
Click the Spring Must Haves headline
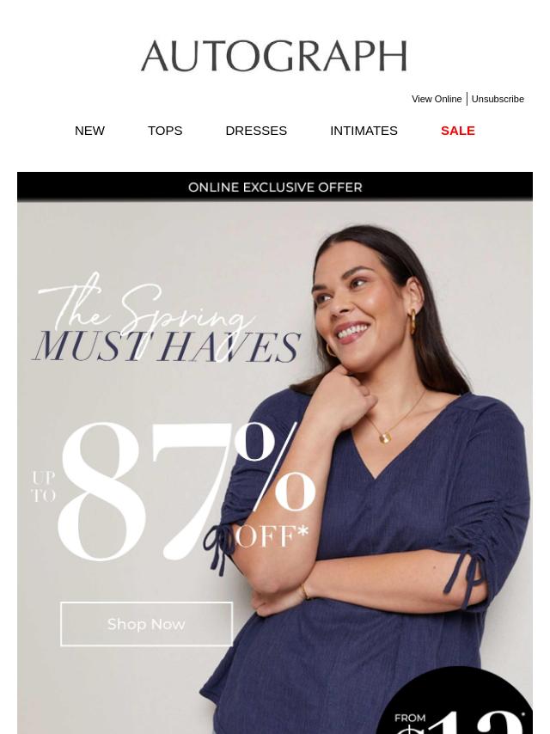[166, 321]
